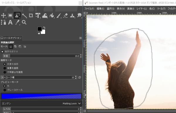Viewport: 176px width, 113px height.
Task: Choose intersect with selection mode
Action: pos(25,46)
